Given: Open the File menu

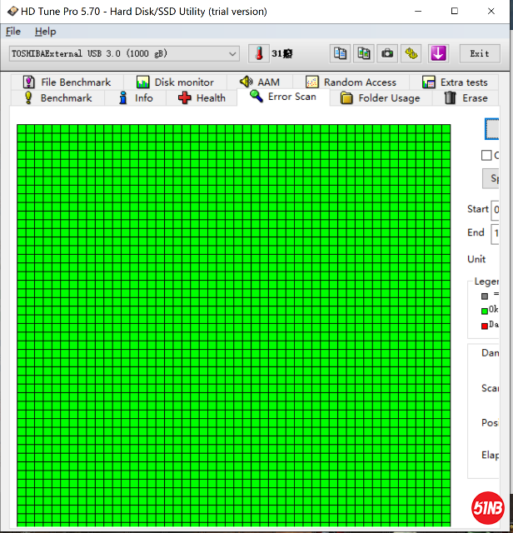Looking at the screenshot, I should 13,31.
